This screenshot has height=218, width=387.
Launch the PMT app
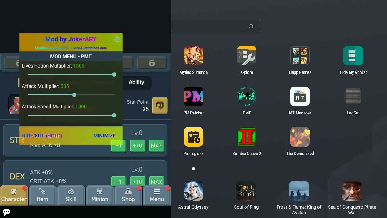point(247,96)
